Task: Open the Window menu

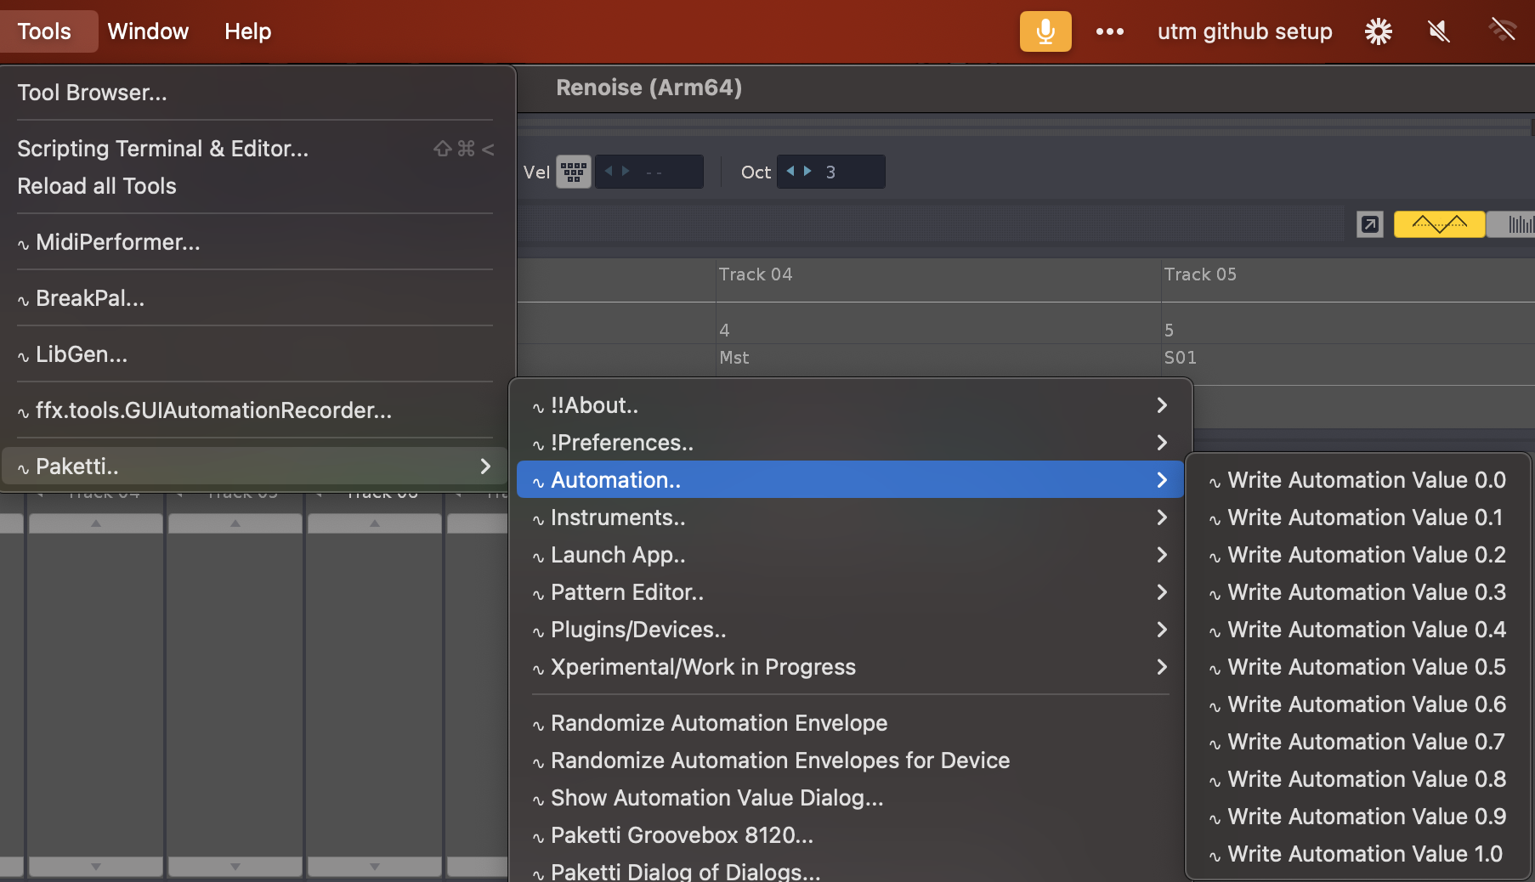Action: (148, 31)
